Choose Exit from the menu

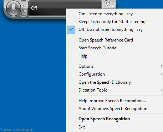114,127
